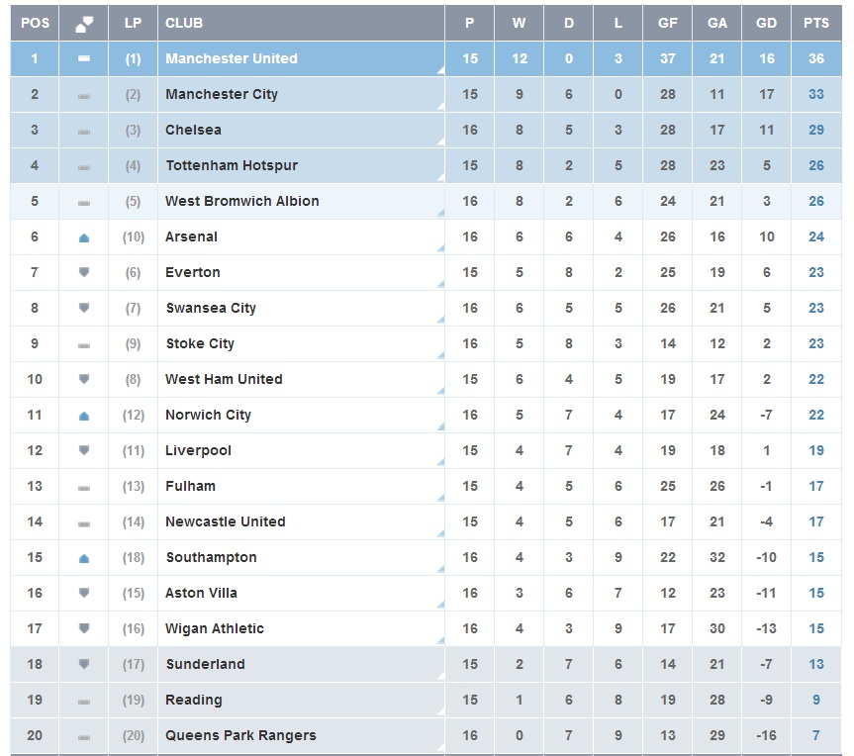Click Arsenal's blue up-arrow movement icon

tap(84, 237)
